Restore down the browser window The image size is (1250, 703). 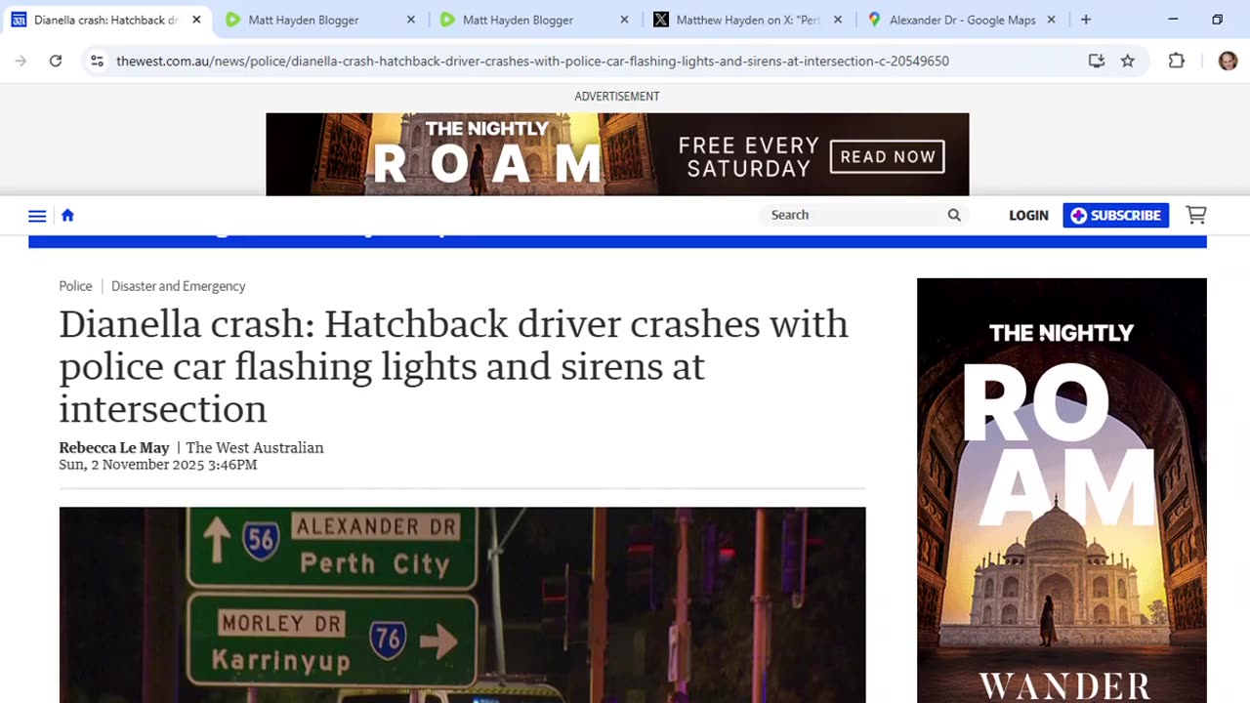[x=1218, y=20]
